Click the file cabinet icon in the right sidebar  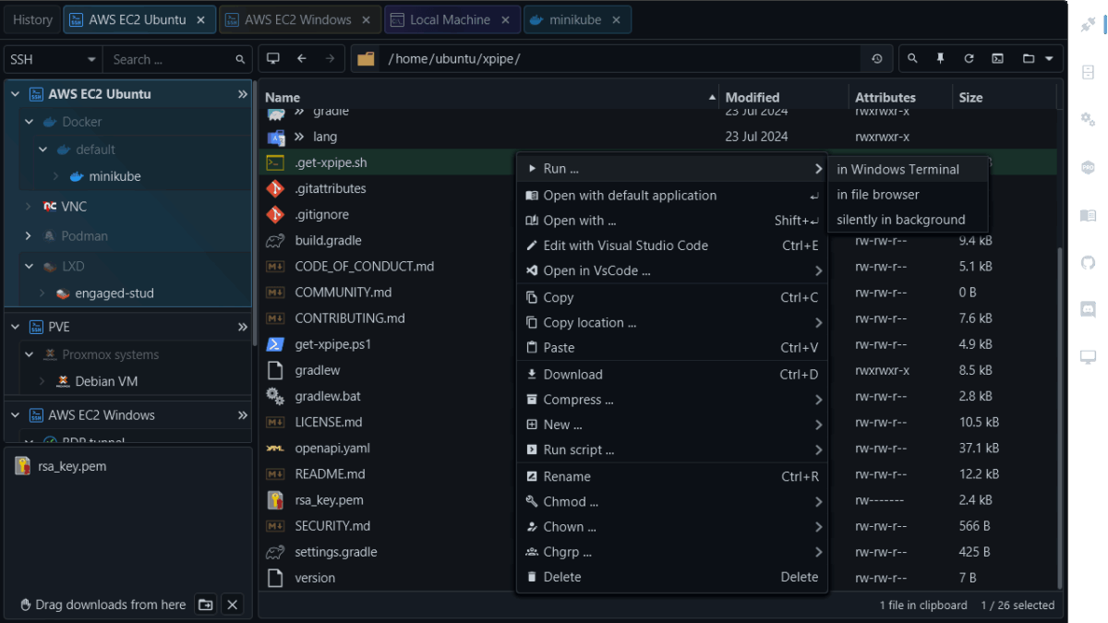pyautogui.click(x=1088, y=72)
